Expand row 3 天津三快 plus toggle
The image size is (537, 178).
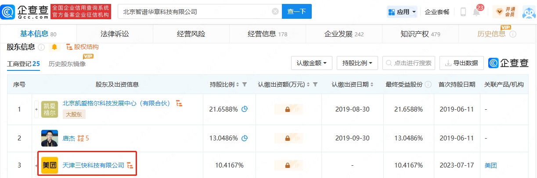tap(36, 165)
